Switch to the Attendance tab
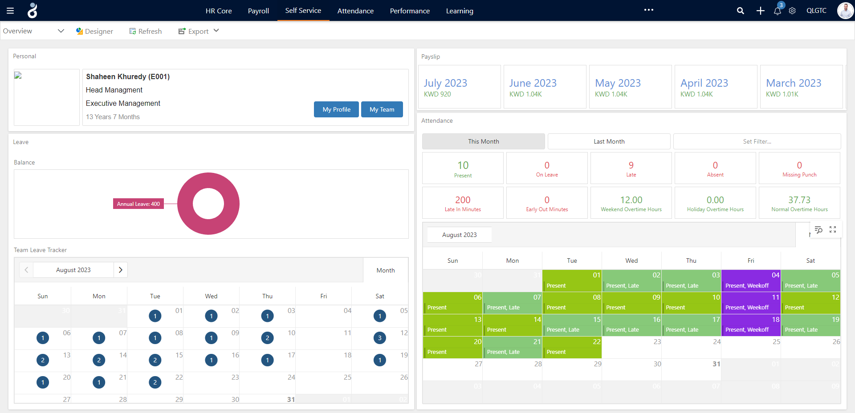This screenshot has height=413, width=855. click(355, 11)
